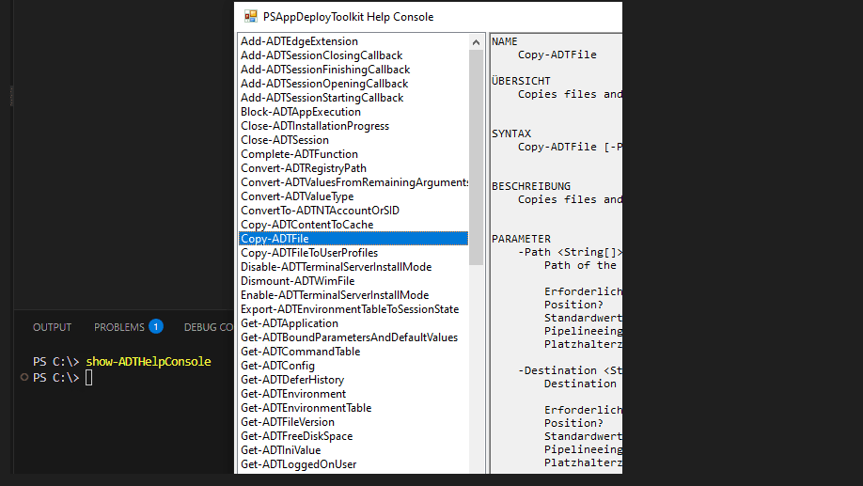Click the PSAppDeployToolkit Help Console window icon

(x=250, y=17)
